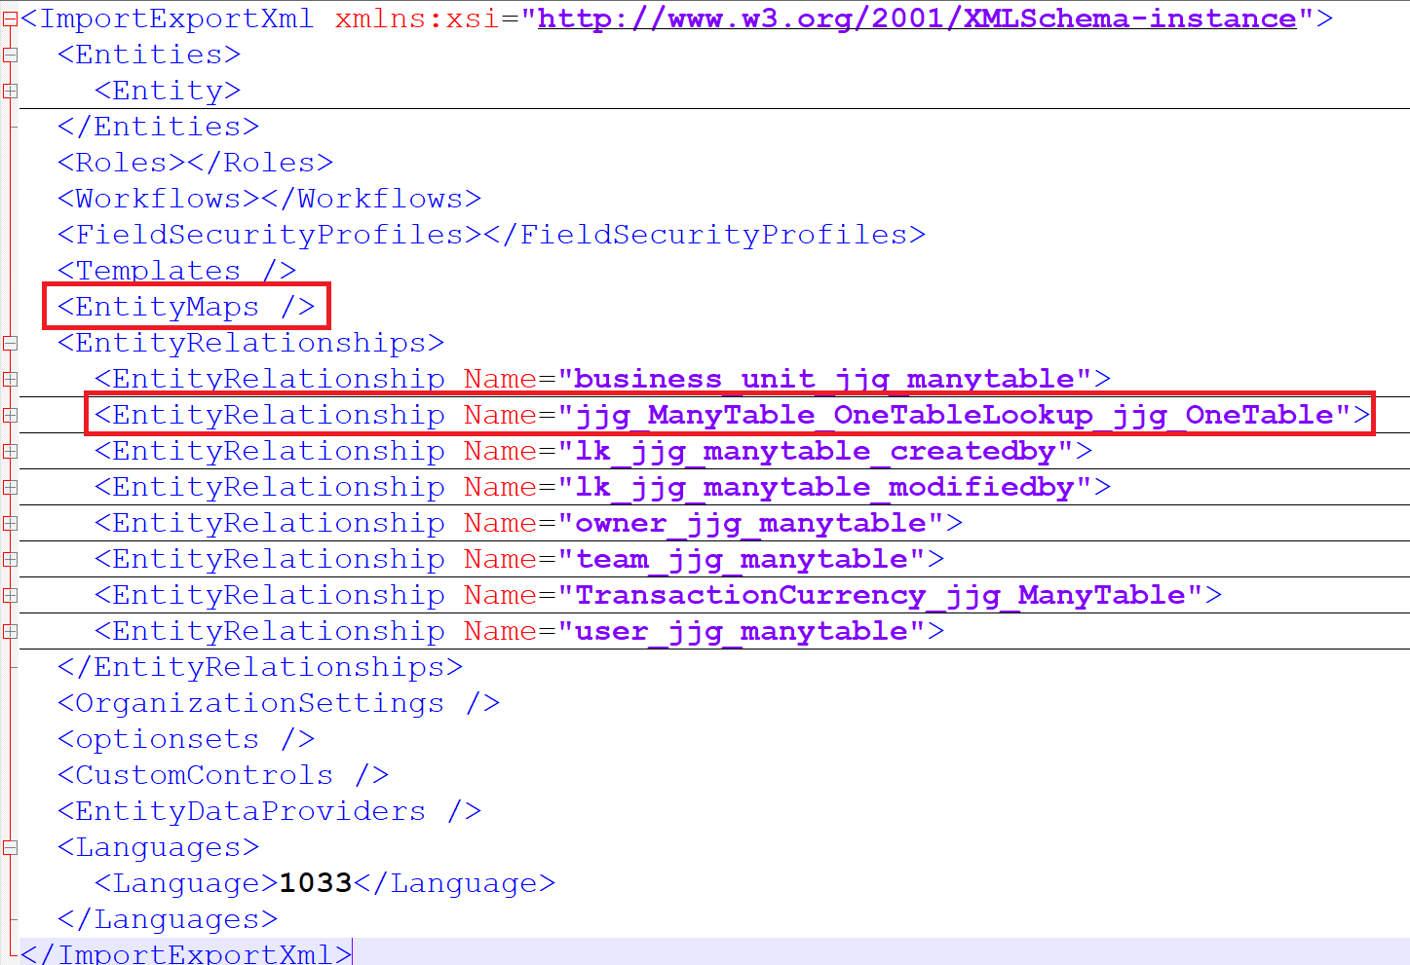Click the closing /Languages tag
This screenshot has width=1410, height=965.
[x=168, y=919]
